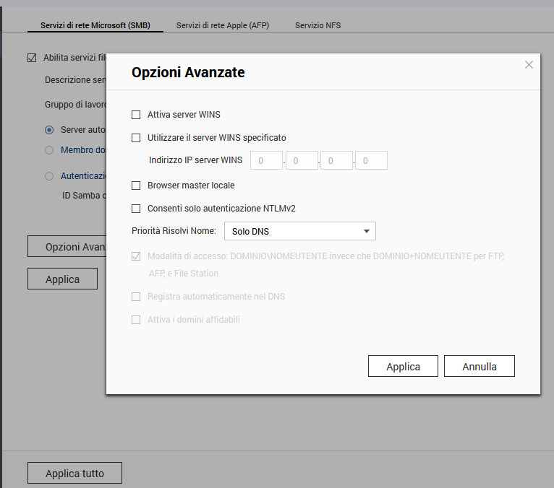Viewport: 554px width, 488px height.
Task: Enable the Attiva server WINS checkbox
Action: pyautogui.click(x=136, y=115)
